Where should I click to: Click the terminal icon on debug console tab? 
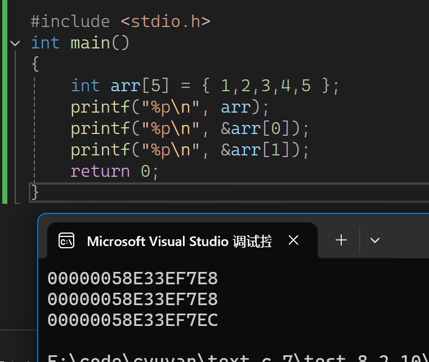pos(66,241)
